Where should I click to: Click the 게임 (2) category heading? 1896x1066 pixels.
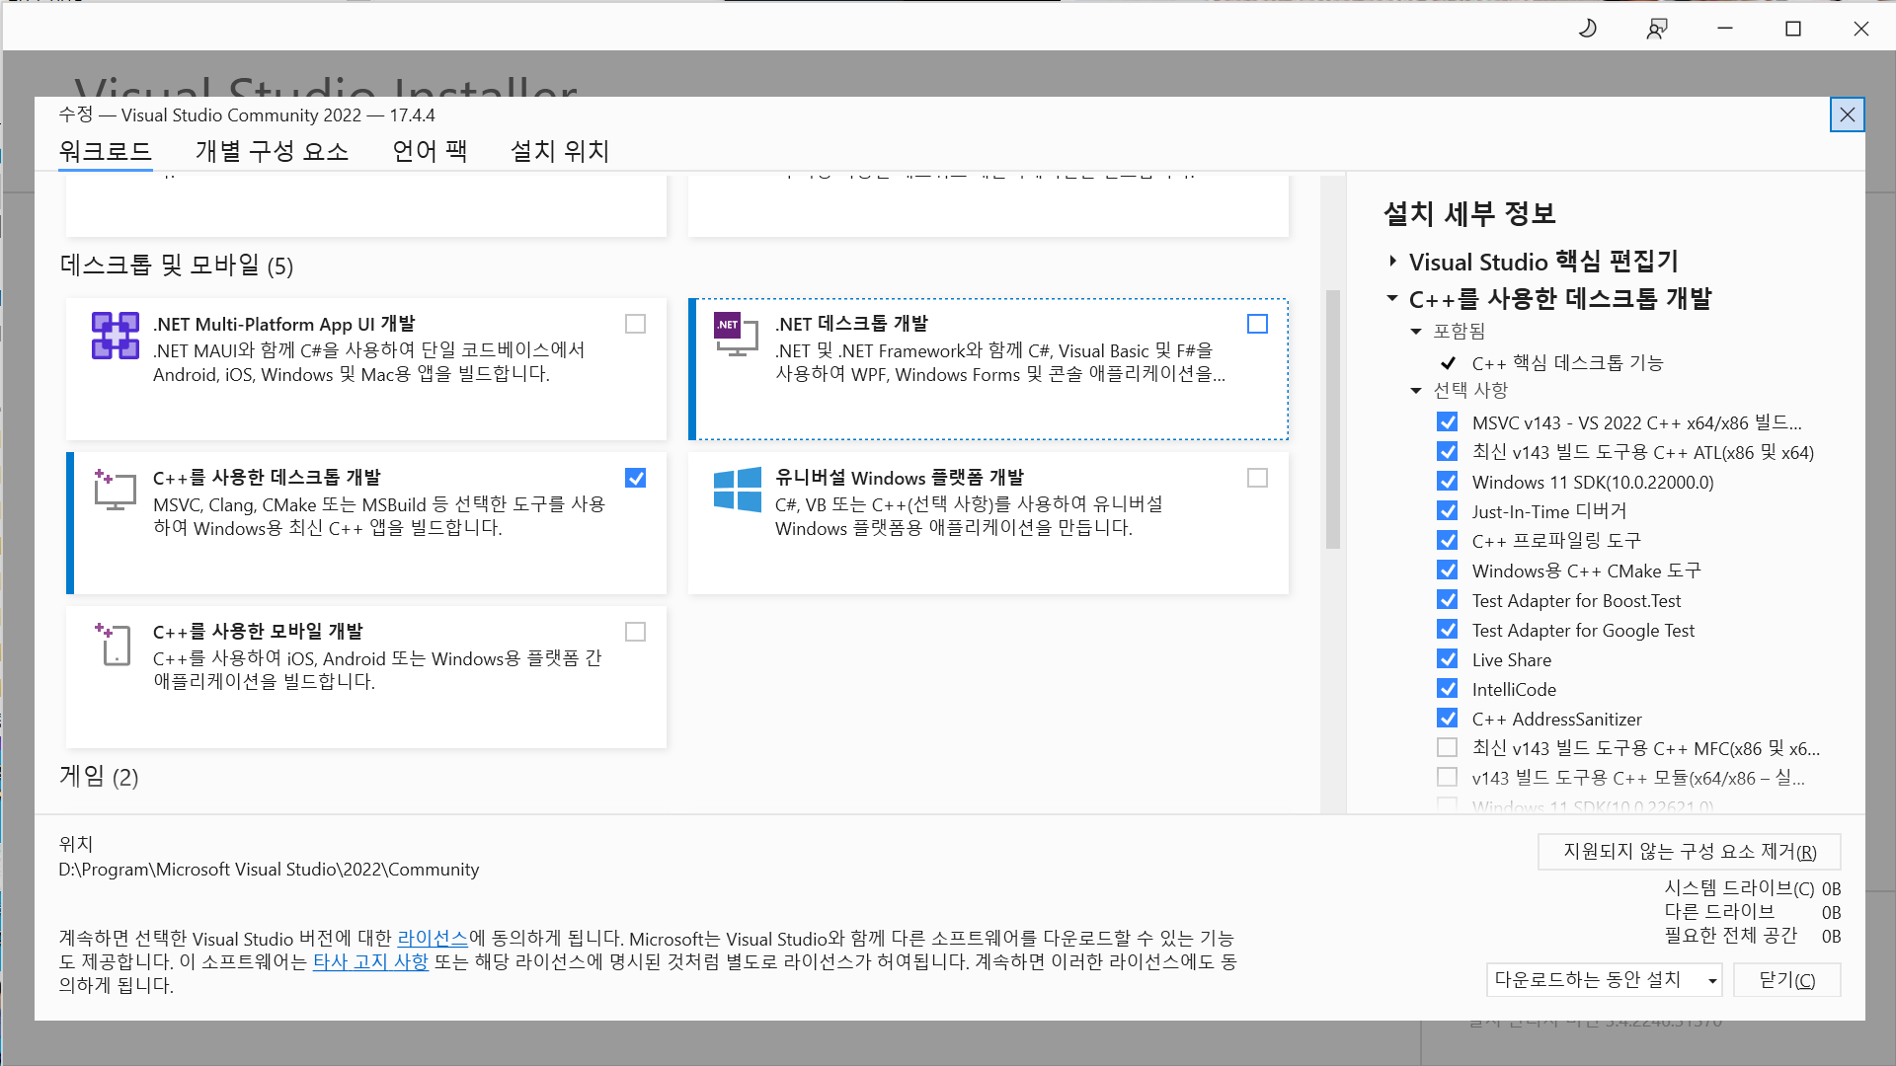(99, 777)
